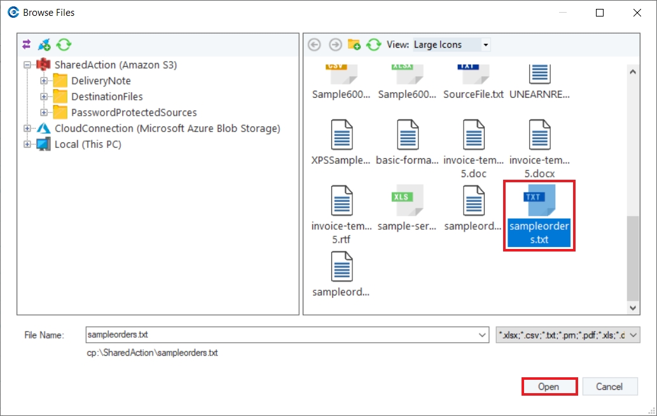Select the UNEARNRE file icon
This screenshot has width=657, height=416.
(x=540, y=74)
